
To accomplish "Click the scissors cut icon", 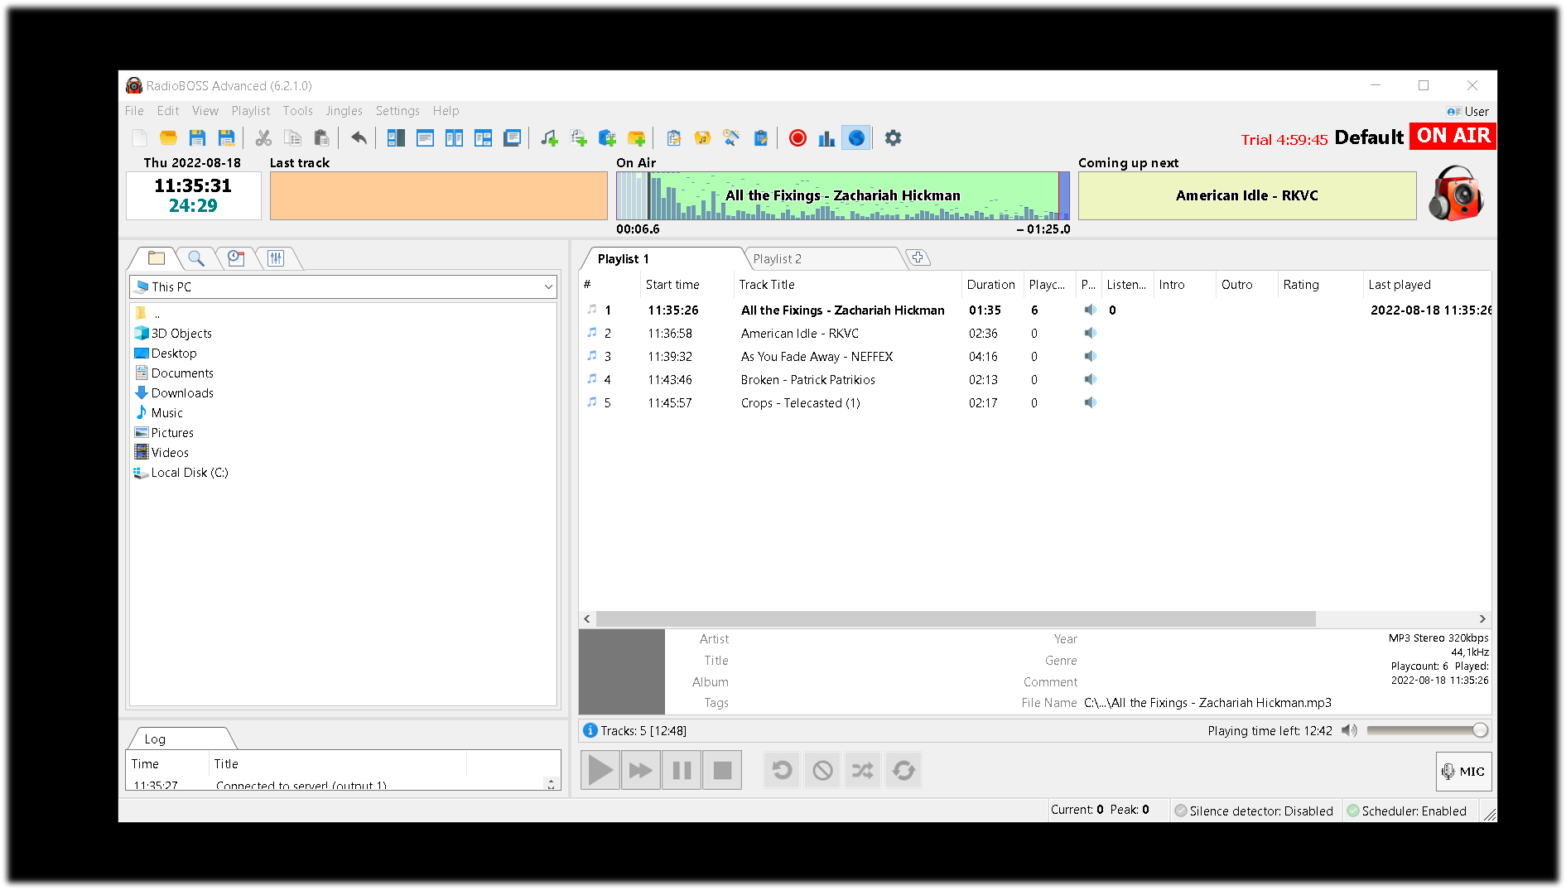I will point(263,138).
